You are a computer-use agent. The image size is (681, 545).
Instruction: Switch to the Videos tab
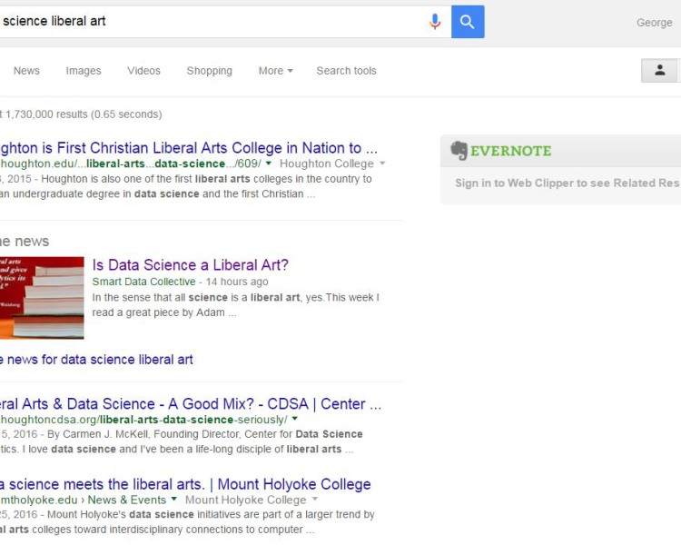143,71
